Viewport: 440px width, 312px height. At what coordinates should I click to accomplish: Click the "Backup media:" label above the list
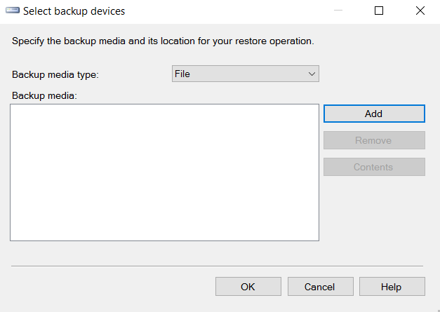click(x=44, y=95)
